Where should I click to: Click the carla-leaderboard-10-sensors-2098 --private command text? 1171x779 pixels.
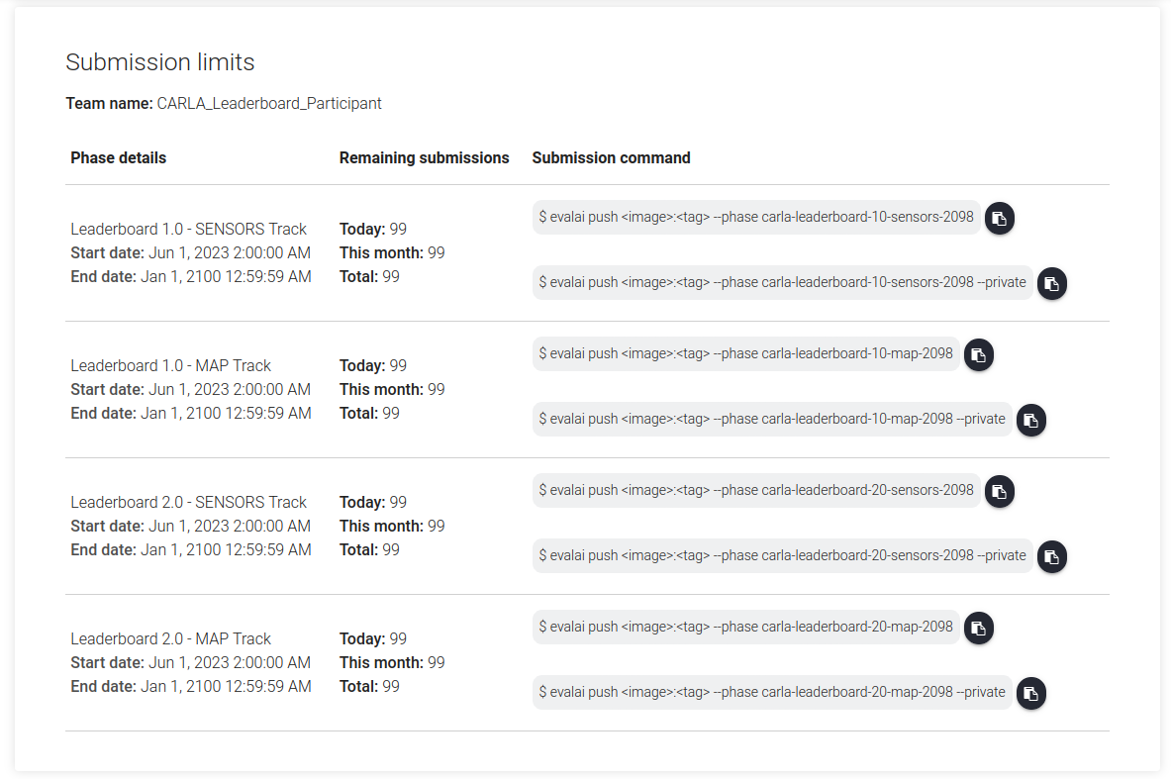point(782,282)
